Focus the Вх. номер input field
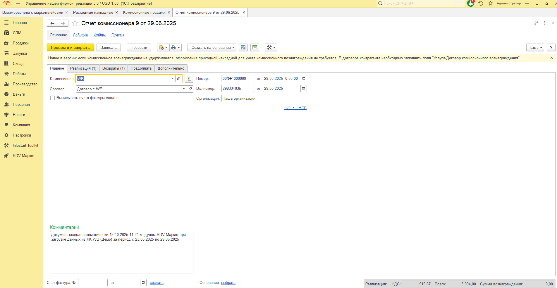The image size is (557, 288). click(x=238, y=88)
